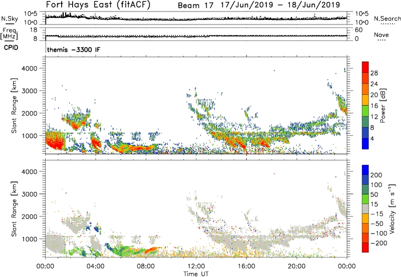Click the 'Fort Hays East (fitACF)' title

tap(98, 5)
